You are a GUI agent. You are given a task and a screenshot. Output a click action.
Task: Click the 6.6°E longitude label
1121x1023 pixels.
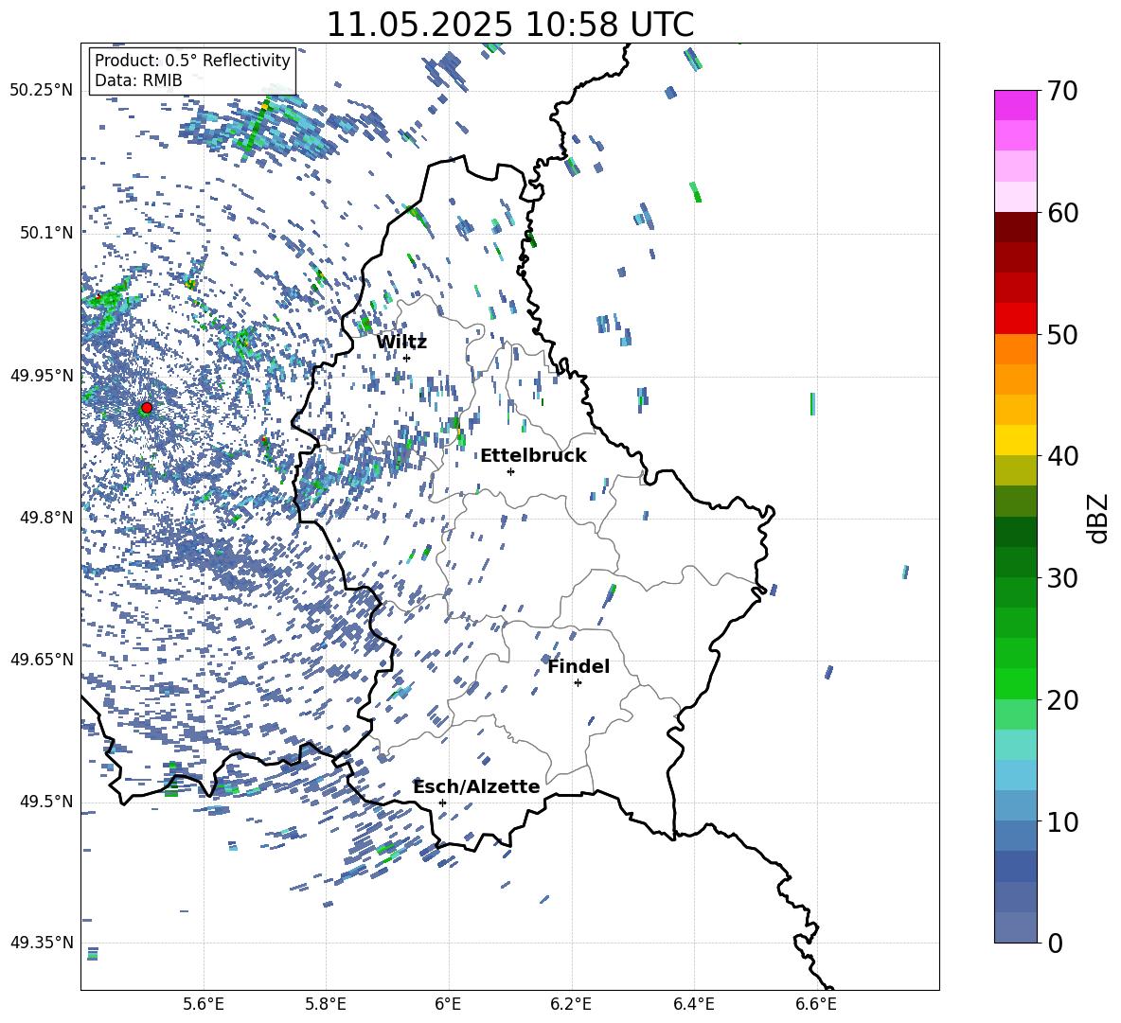coord(816,1004)
